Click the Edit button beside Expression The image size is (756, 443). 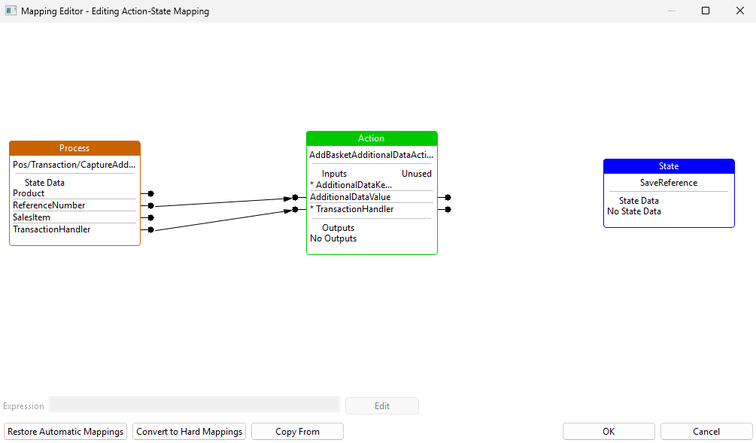381,405
